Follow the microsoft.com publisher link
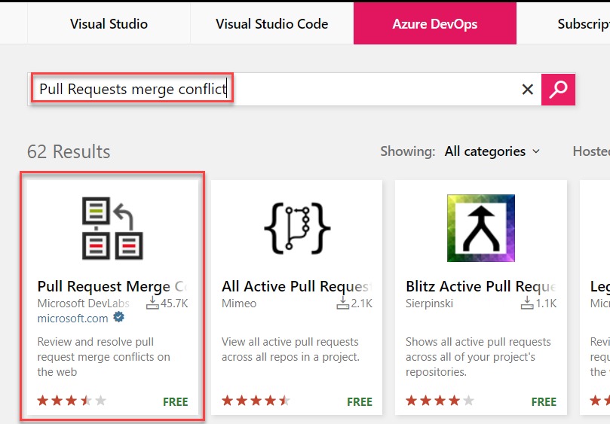 pos(72,319)
